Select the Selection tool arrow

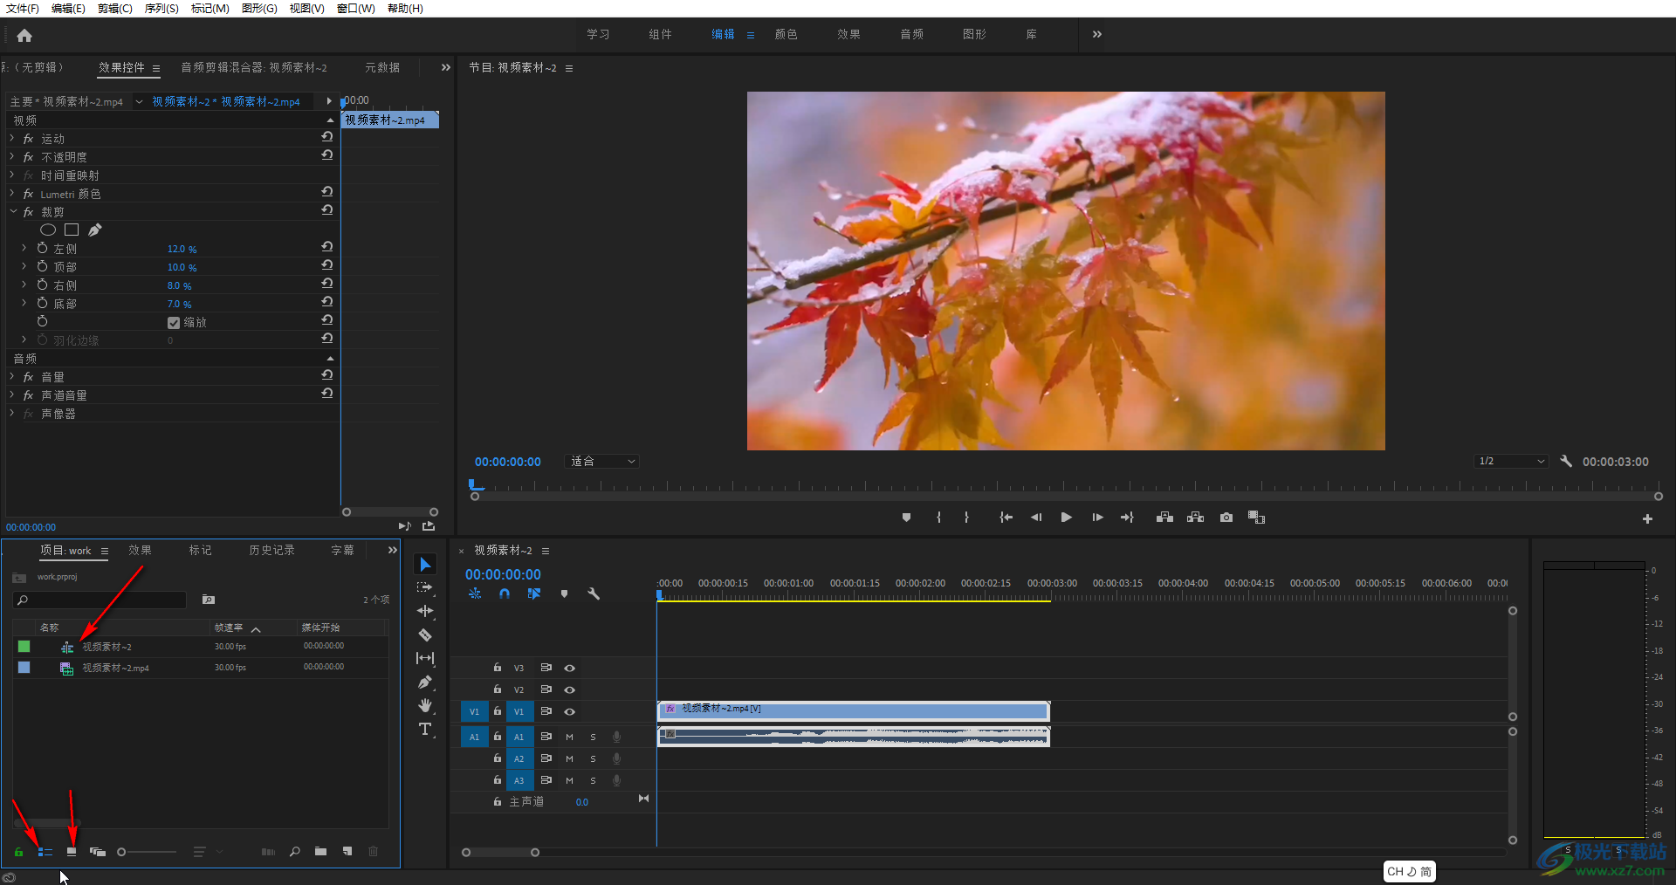click(x=425, y=565)
